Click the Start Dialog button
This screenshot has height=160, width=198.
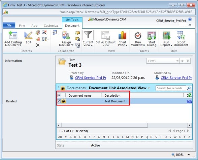pyautogui.click(x=152, y=39)
